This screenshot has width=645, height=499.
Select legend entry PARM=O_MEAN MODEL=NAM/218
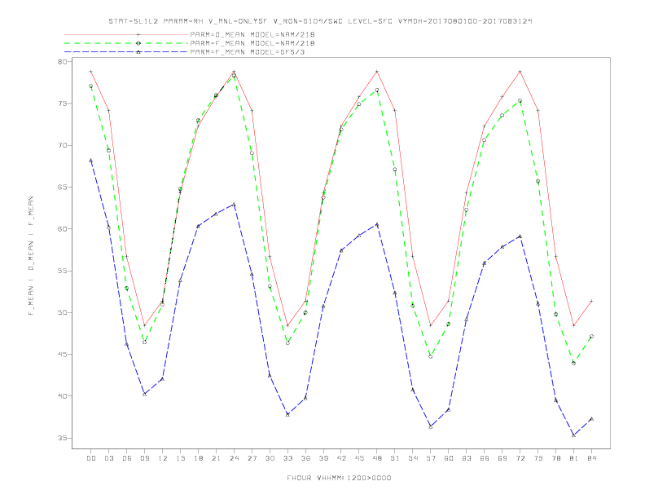point(252,34)
